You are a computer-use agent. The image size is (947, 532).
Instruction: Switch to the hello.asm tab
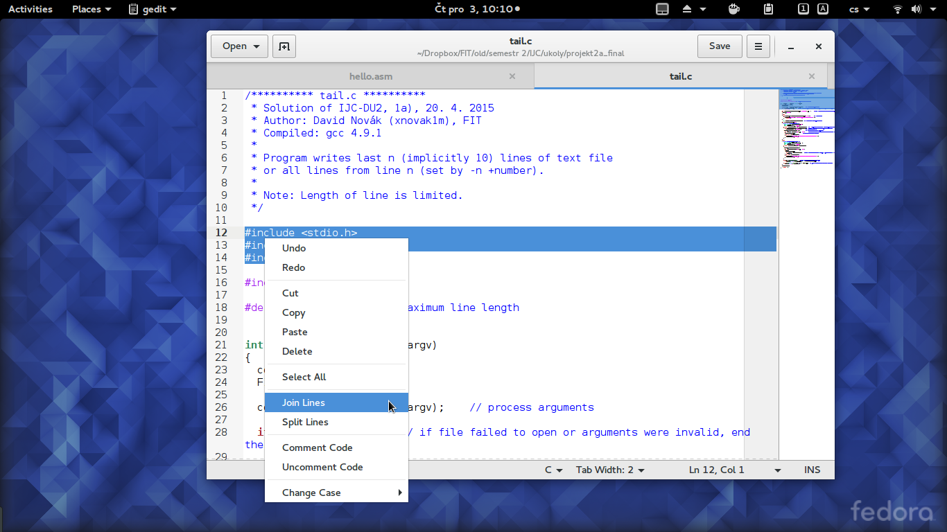pos(371,76)
